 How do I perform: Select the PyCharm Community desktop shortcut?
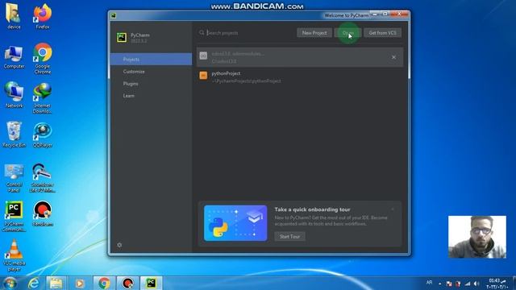pos(14,217)
